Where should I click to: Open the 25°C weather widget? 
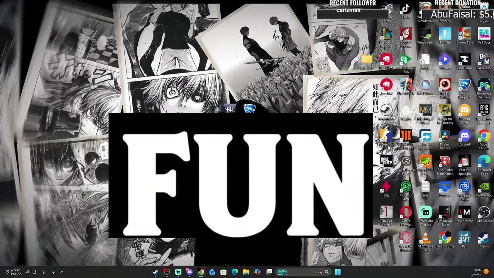coord(481,272)
